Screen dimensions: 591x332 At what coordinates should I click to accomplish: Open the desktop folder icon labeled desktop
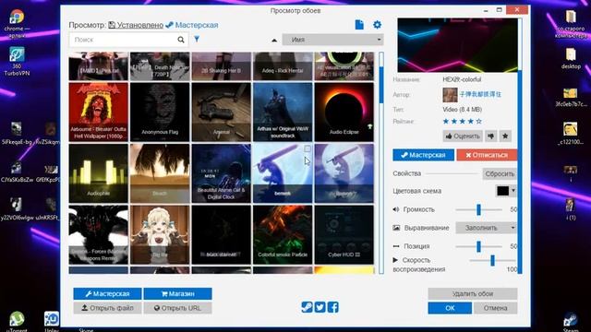point(571,58)
